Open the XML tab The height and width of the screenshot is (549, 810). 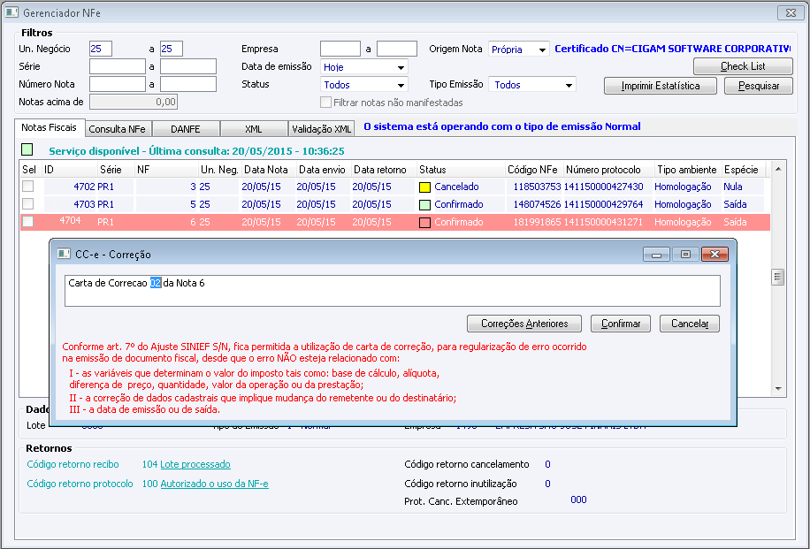point(253,129)
